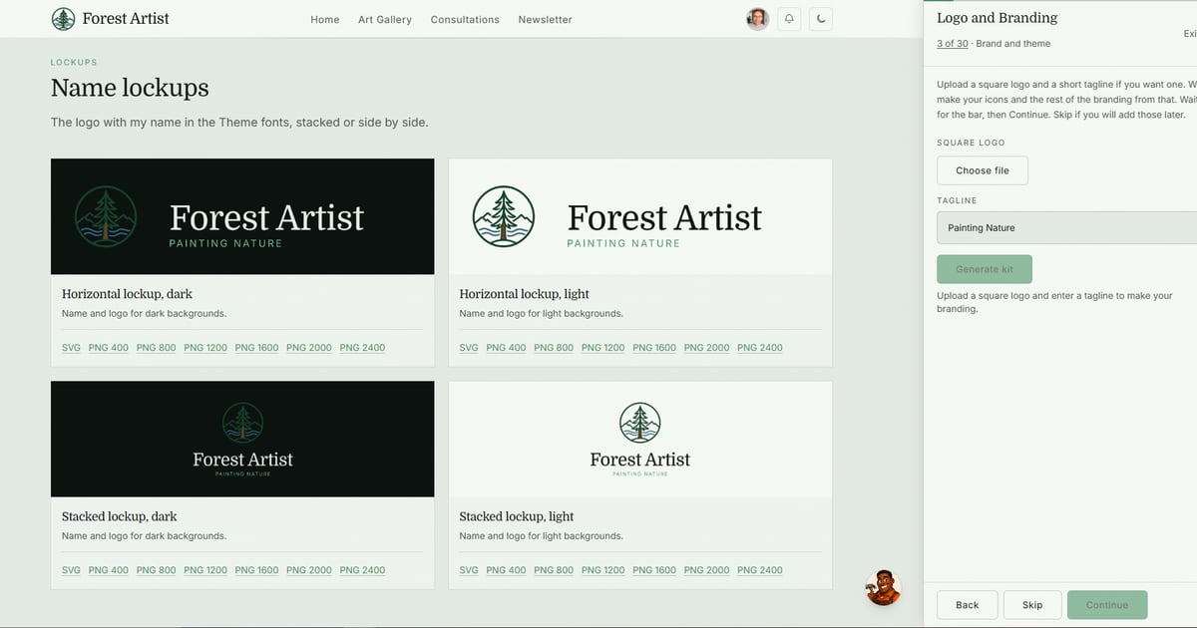Click Choose file for square logo
The height and width of the screenshot is (628, 1197).
click(x=983, y=170)
